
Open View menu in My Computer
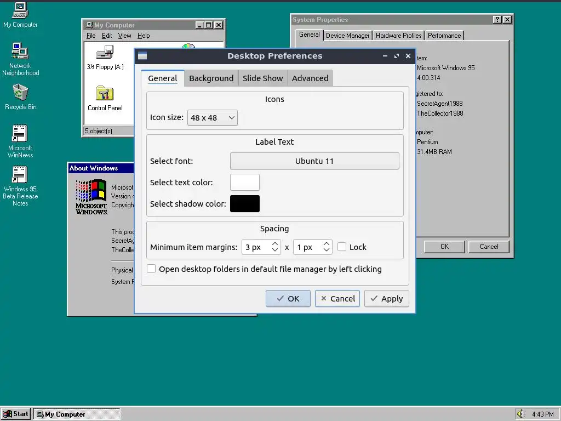[x=124, y=36]
